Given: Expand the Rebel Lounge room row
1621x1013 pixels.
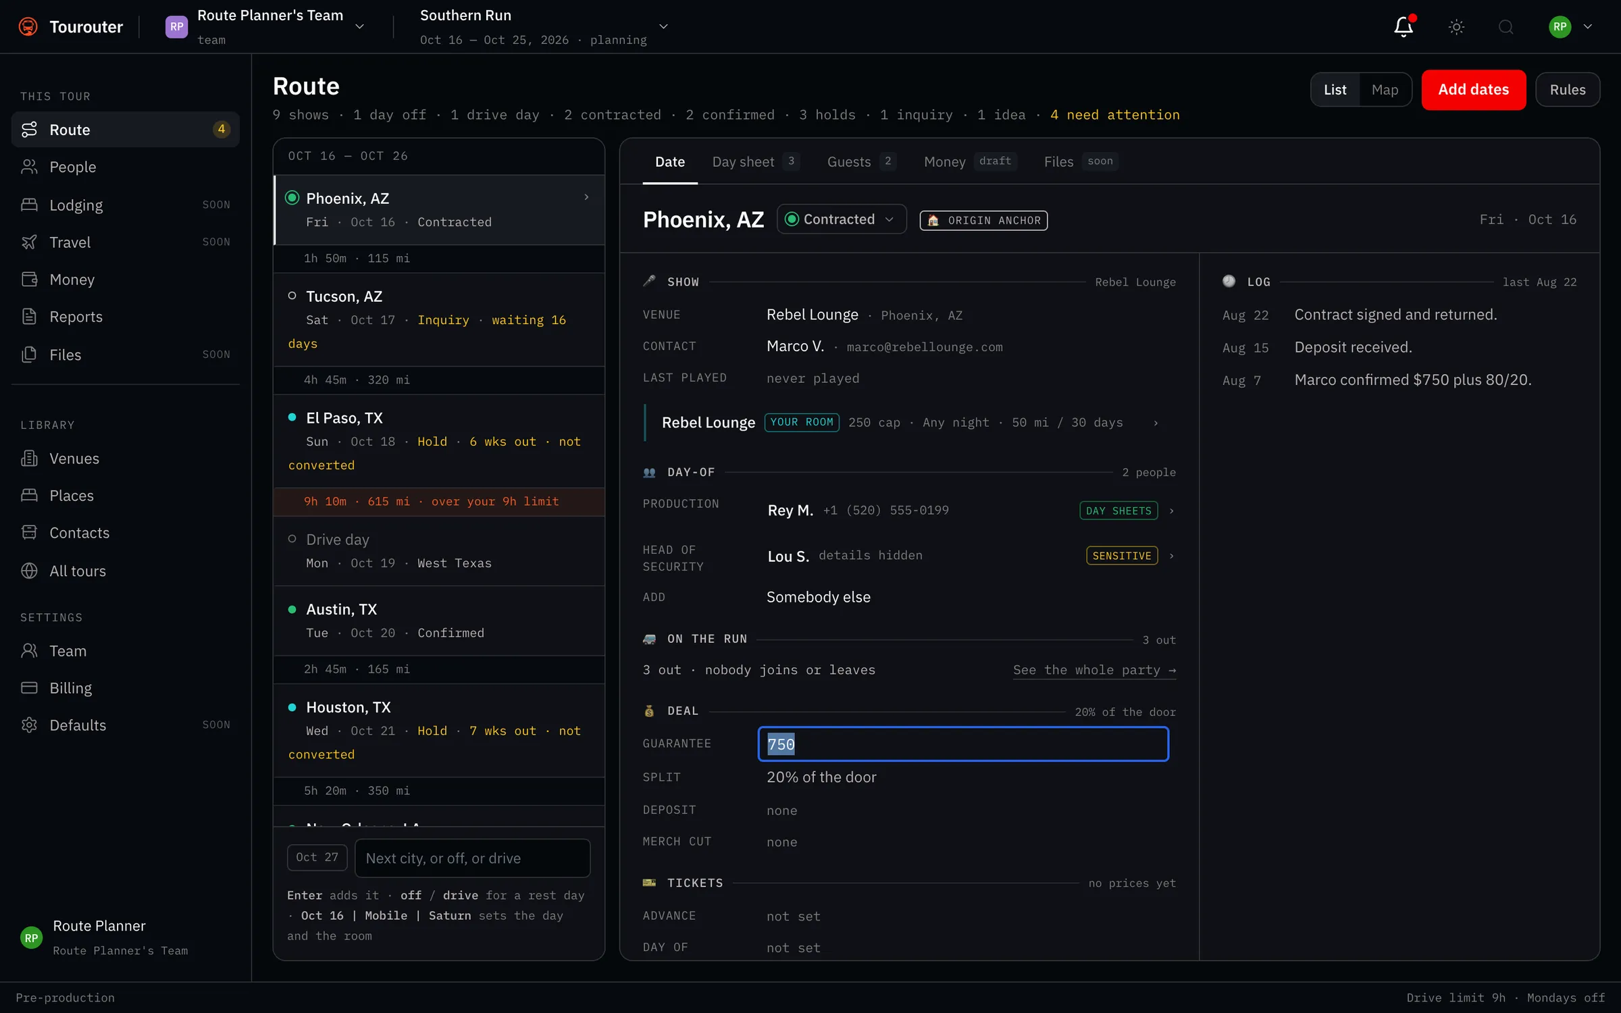Looking at the screenshot, I should coord(909,423).
